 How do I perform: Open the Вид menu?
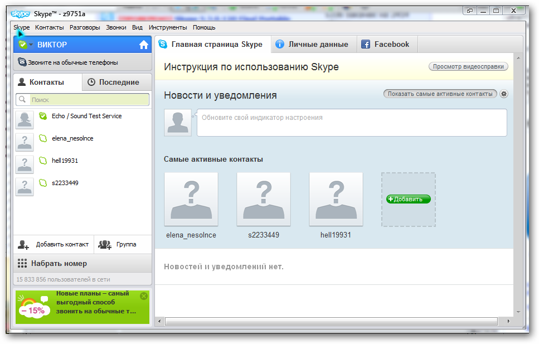tap(137, 27)
